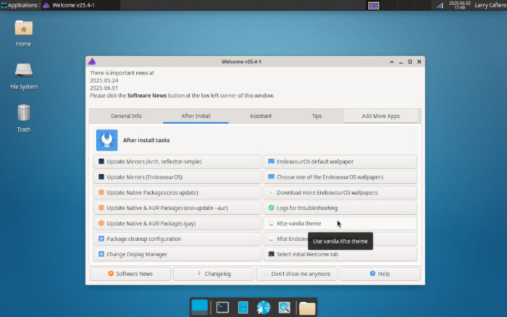
Task: Click the After install tasks wrench icon
Action: (106, 140)
